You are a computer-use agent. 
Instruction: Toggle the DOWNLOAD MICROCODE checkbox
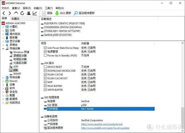pos(45,70)
